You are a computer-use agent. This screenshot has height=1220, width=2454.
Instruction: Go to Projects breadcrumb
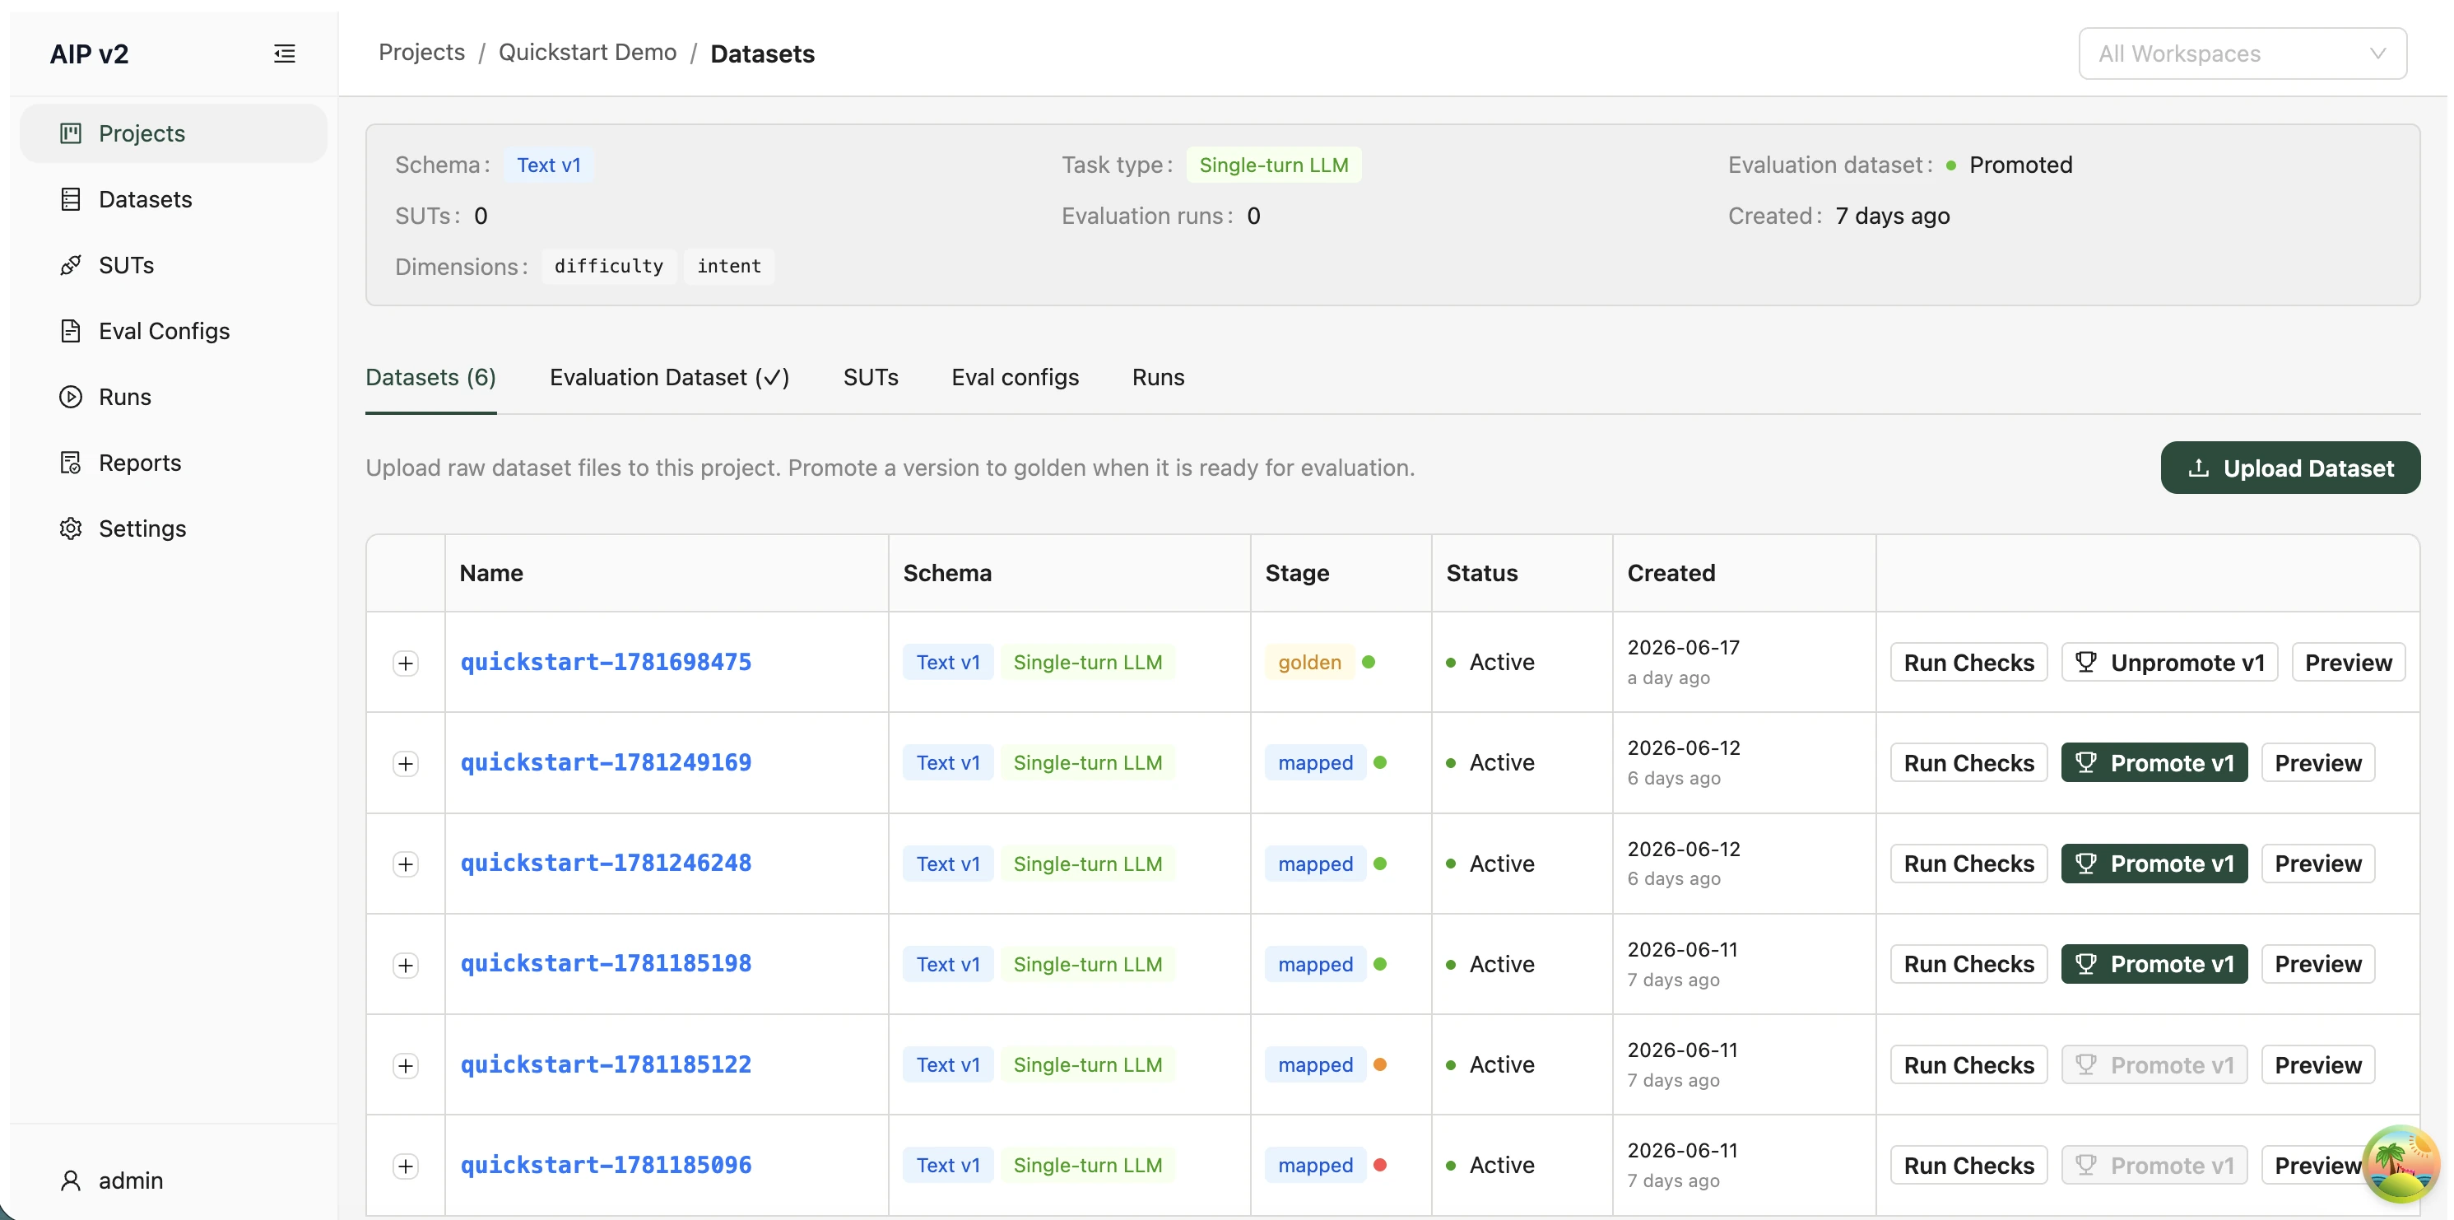422,53
